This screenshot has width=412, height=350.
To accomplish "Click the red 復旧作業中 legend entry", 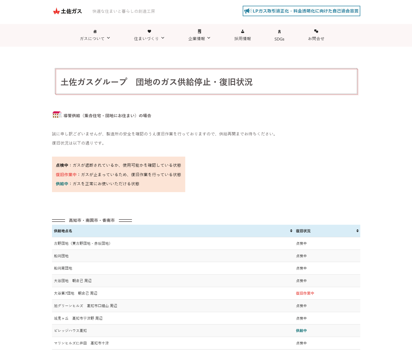I will coord(66,175).
